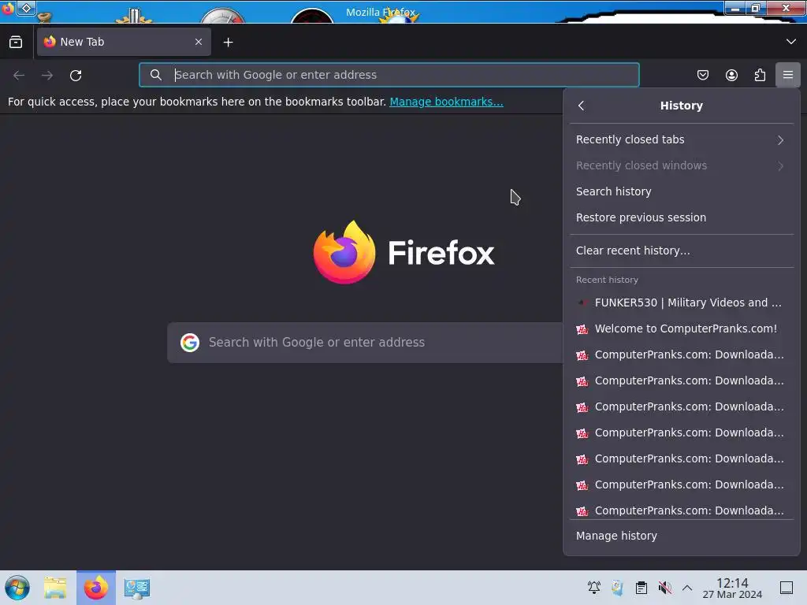Expand Recently closed tabs
This screenshot has height=605, width=807.
click(682, 139)
